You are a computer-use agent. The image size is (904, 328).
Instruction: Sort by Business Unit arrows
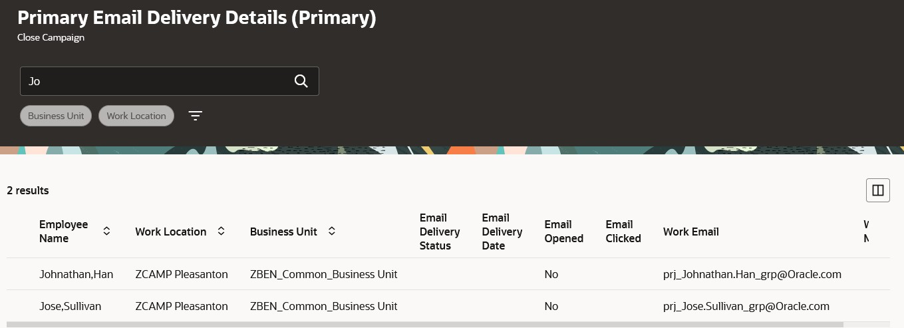coord(331,232)
